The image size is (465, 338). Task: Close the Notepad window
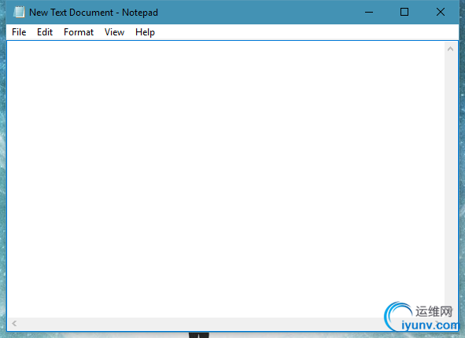[441, 12]
